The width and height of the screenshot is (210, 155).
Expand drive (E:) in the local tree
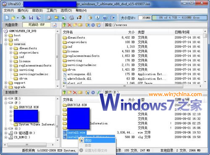6,99
